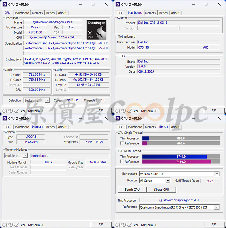The height and width of the screenshot is (228, 226).
Task: Click OK in the Mainboard window
Action: click(214, 110)
